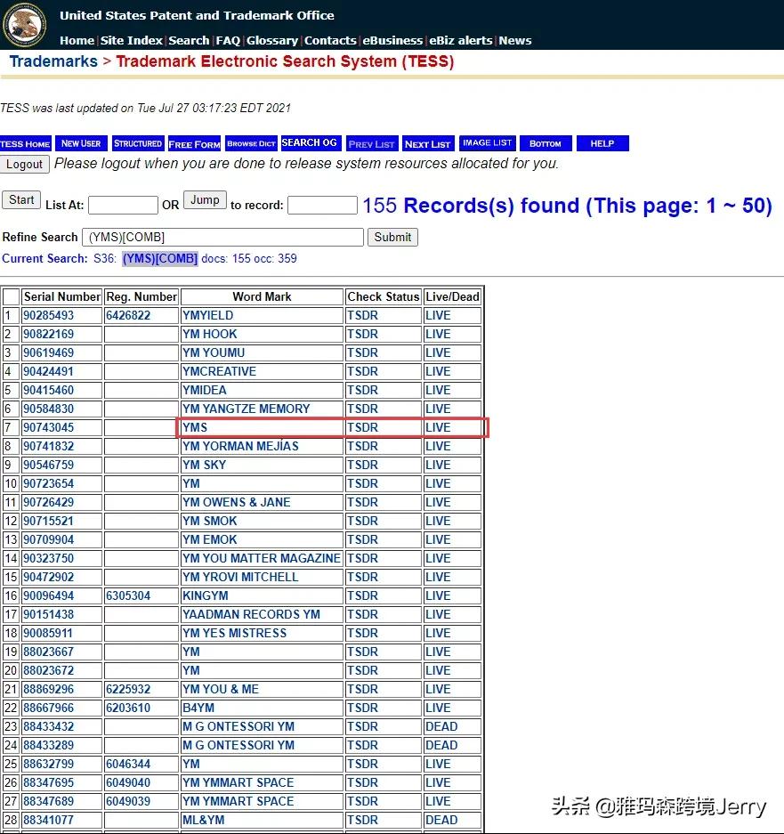This screenshot has height=834, width=784.
Task: Click LIVE status for YMS row
Action: click(438, 427)
